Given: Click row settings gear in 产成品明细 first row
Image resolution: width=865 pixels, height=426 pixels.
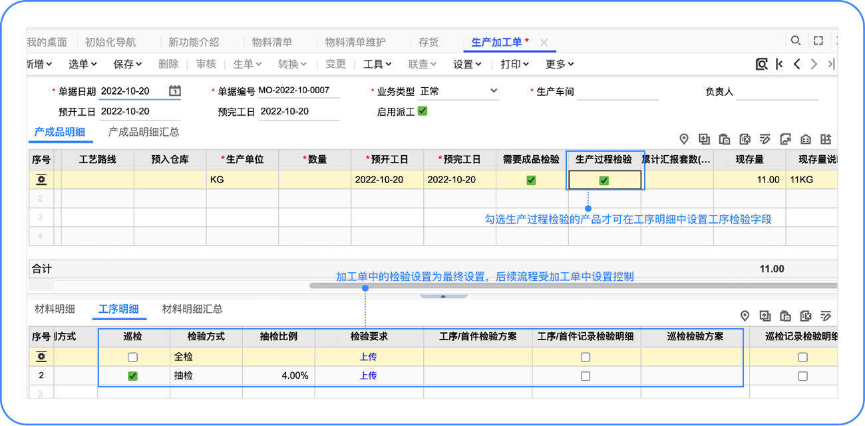Looking at the screenshot, I should (41, 180).
